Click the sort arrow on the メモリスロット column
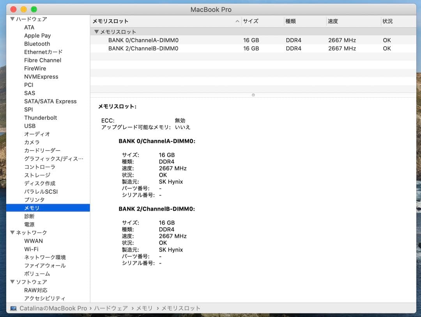The image size is (421, 317). click(x=237, y=21)
